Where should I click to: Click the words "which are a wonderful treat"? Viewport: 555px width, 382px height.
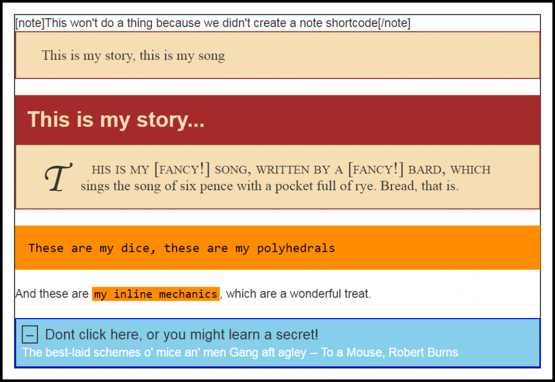click(x=298, y=294)
